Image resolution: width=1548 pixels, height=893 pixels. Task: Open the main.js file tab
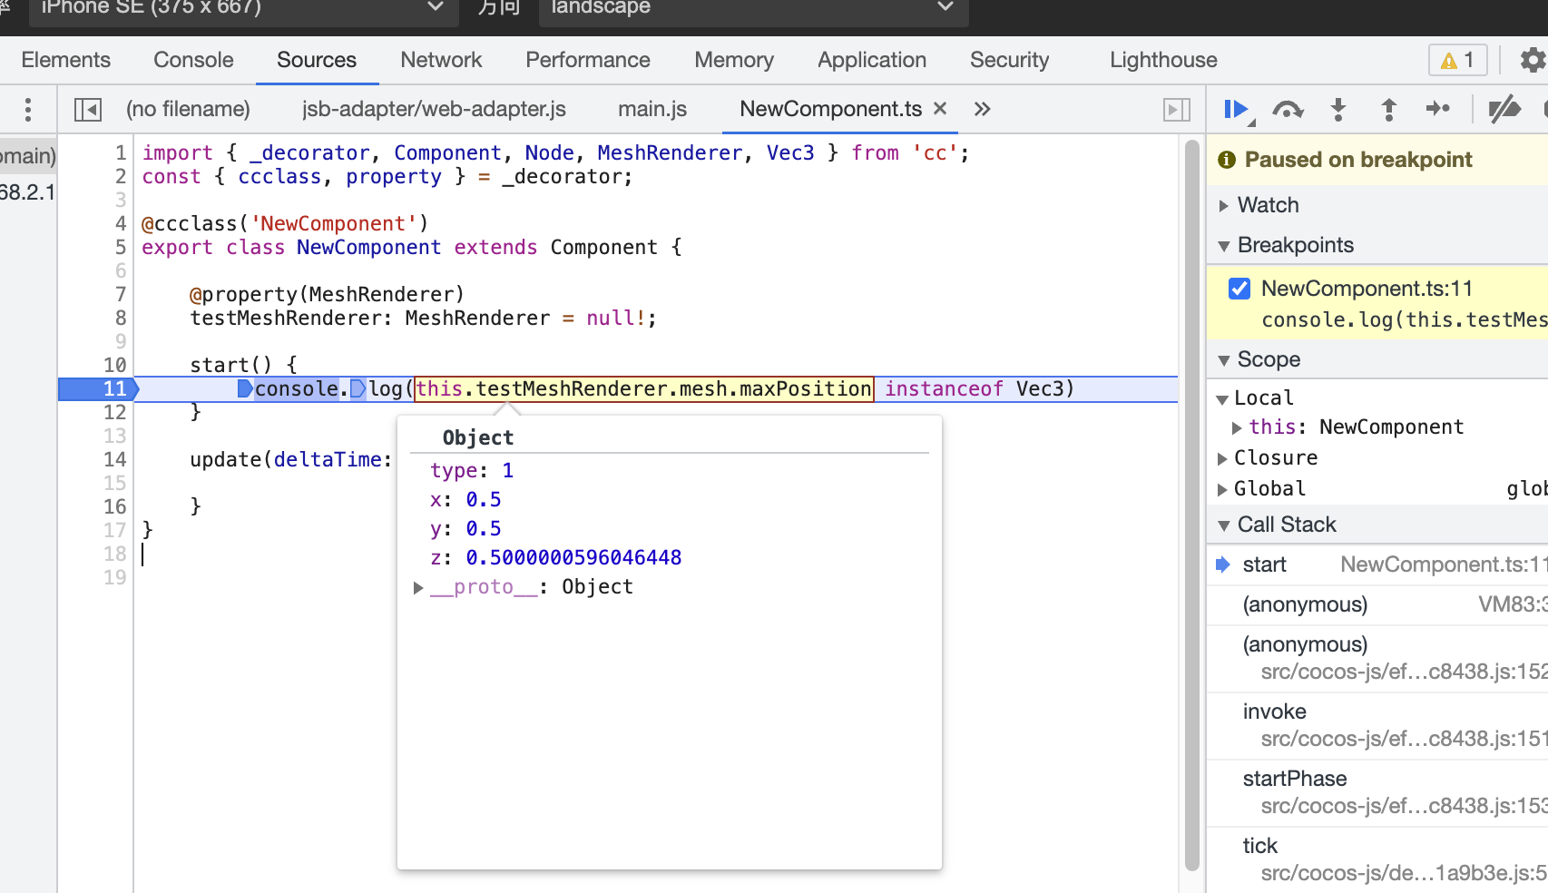pos(651,109)
